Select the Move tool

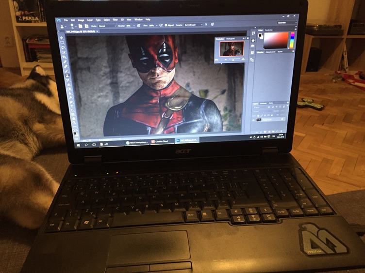(62, 38)
